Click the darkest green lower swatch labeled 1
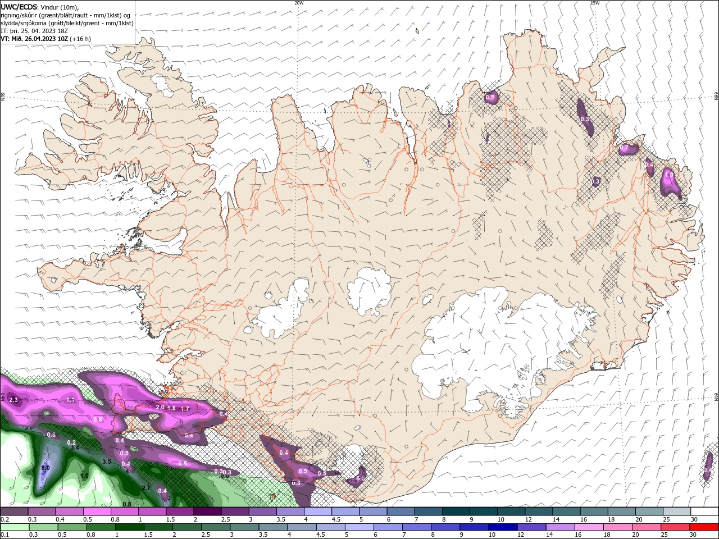This screenshot has width=719, height=539. [129, 527]
